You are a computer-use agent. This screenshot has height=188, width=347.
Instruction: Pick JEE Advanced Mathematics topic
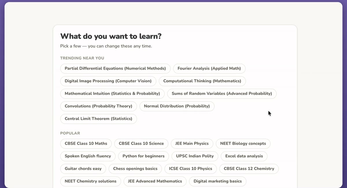coord(155,181)
